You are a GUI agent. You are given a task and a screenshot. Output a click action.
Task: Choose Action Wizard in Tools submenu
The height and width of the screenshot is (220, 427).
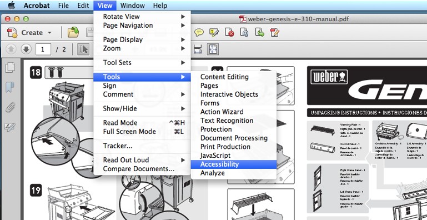pyautogui.click(x=234, y=112)
